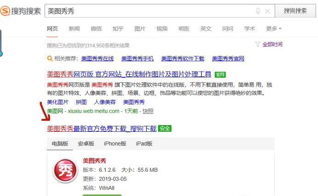Open related search 美图秀秀软件下载
318x196 pixels.
pyautogui.click(x=183, y=59)
